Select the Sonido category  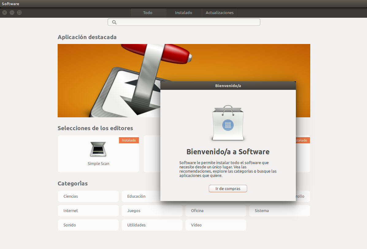point(88,225)
